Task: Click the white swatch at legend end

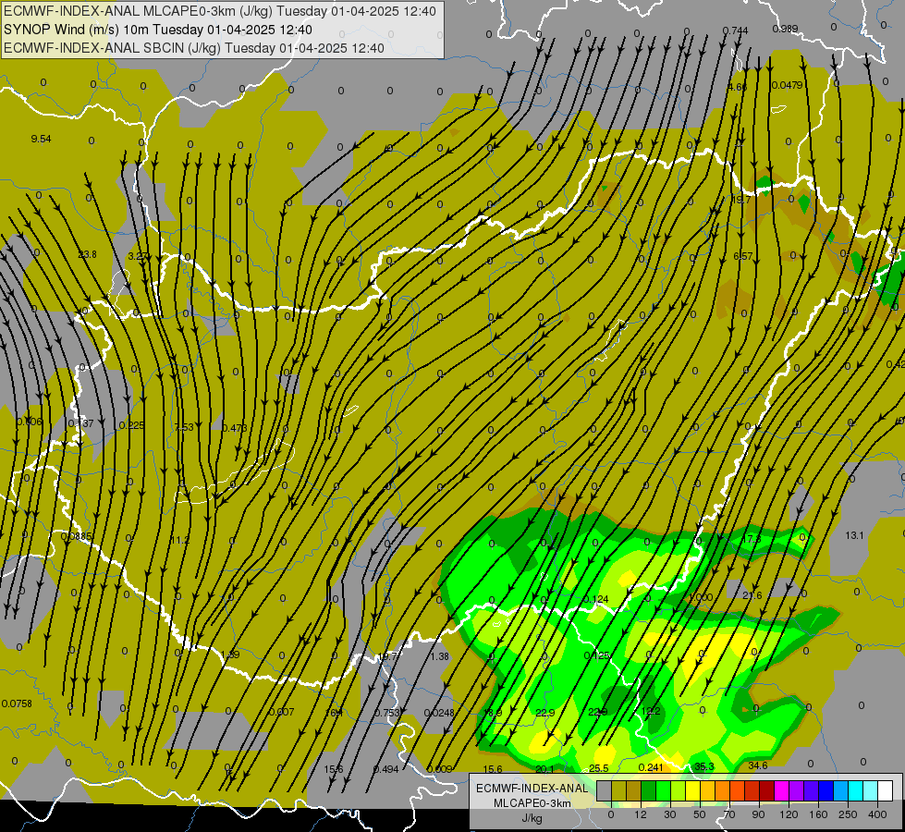Action: coord(886,790)
